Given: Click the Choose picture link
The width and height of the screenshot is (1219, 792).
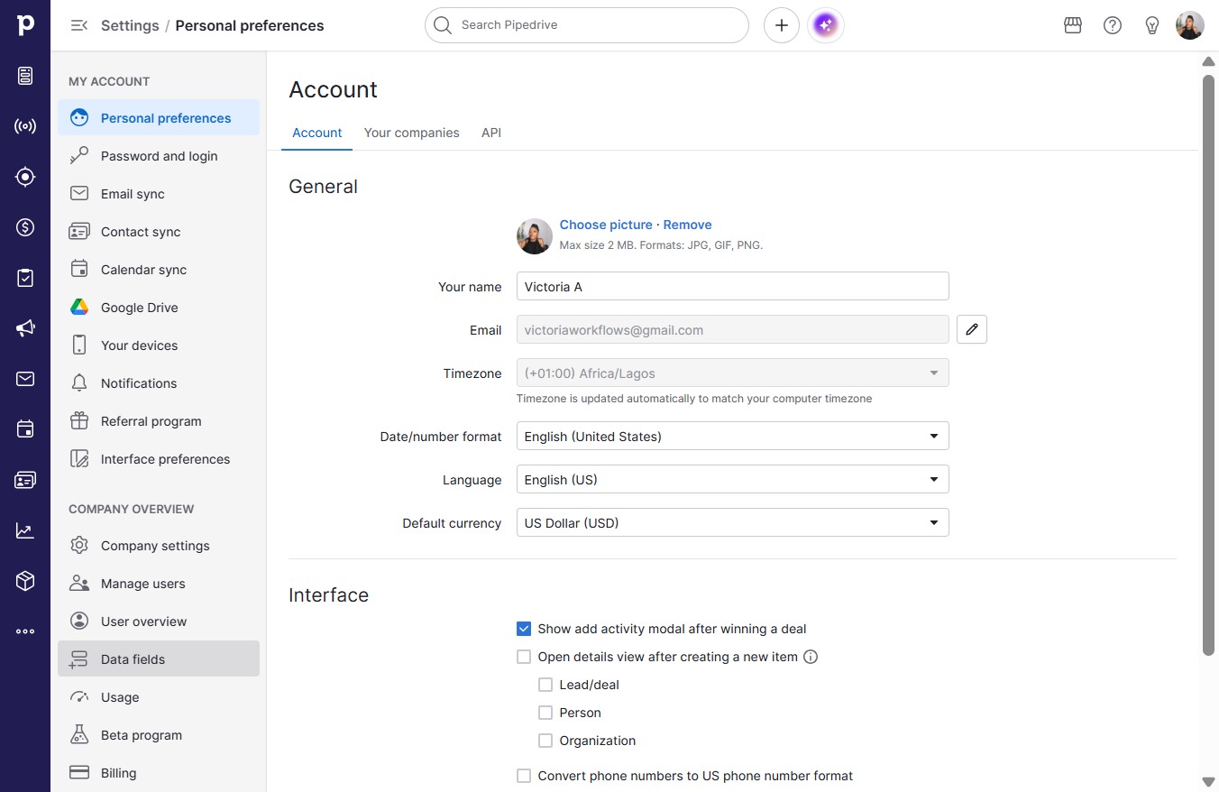Looking at the screenshot, I should click(606, 225).
